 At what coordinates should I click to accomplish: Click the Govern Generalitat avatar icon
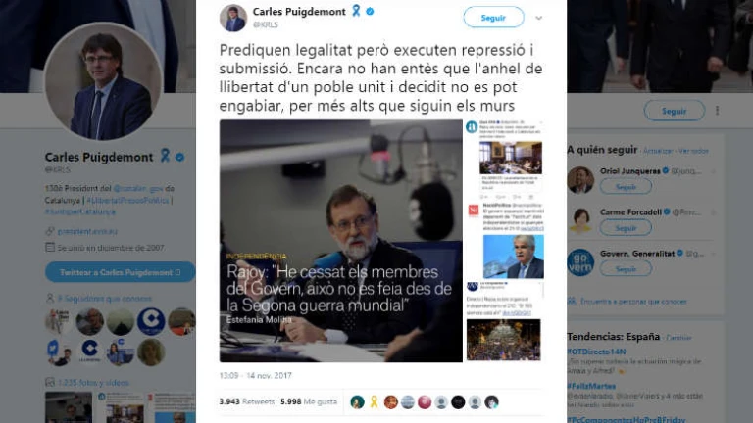580,262
